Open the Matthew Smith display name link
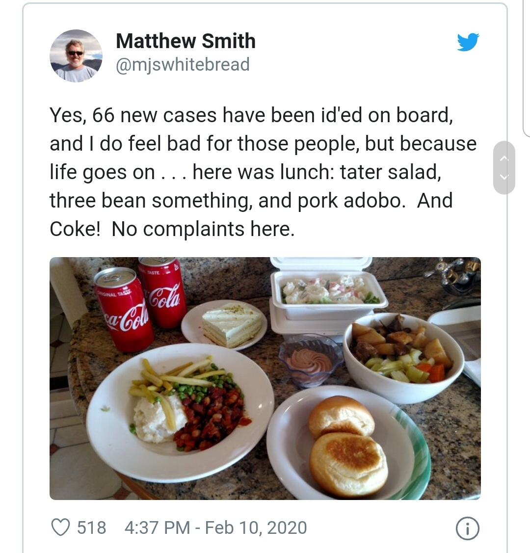Viewport: 530px width, 553px height. (x=185, y=41)
